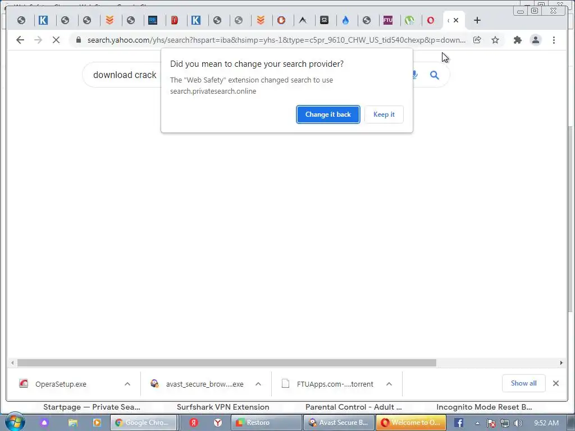575x431 pixels.
Task: Switch to the red D icon tab
Action: tap(175, 20)
